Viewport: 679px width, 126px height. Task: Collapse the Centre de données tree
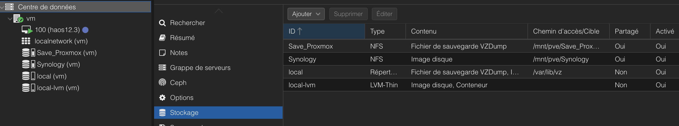click(x=2, y=7)
